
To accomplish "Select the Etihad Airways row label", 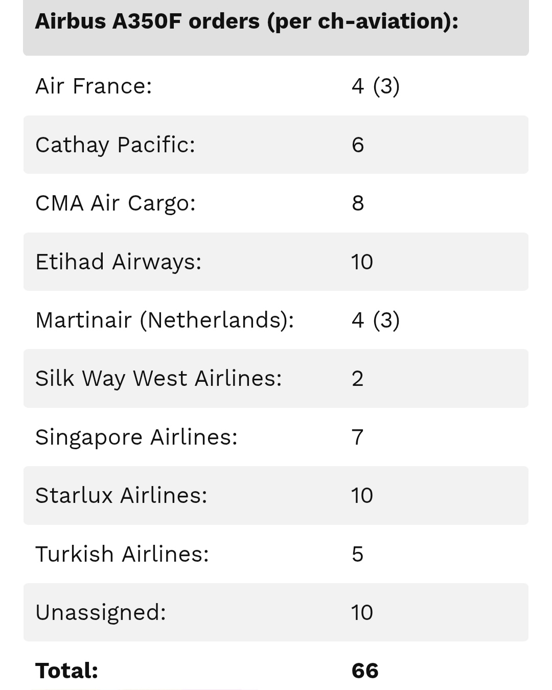I will coord(118,262).
